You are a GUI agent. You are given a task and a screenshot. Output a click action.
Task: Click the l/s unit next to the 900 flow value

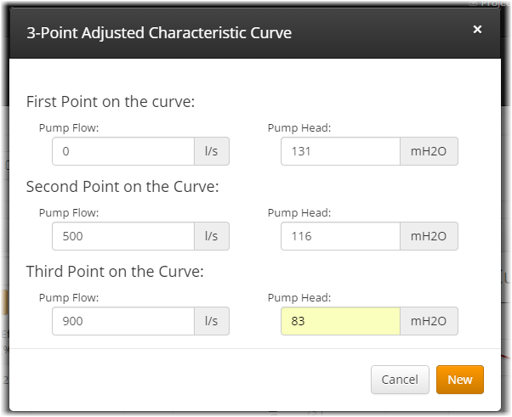click(x=212, y=321)
